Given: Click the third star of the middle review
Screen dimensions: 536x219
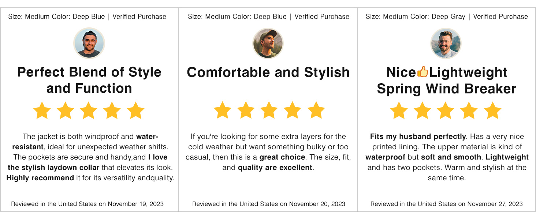Looking at the screenshot, I should 269,111.
